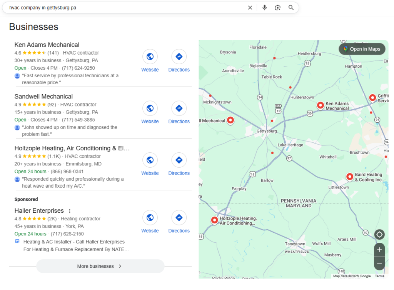394x290 pixels.
Task: Activate the voice search microphone icon
Action: pyautogui.click(x=264, y=7)
